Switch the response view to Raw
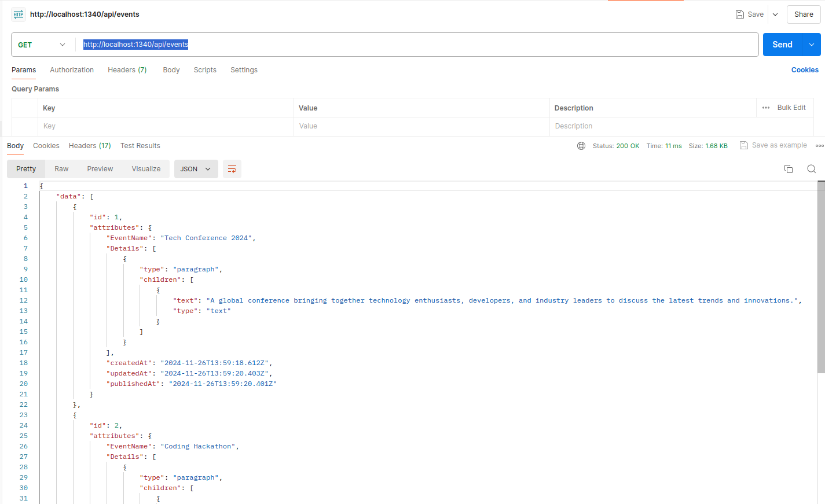Viewport: 825px width, 504px height. point(61,168)
